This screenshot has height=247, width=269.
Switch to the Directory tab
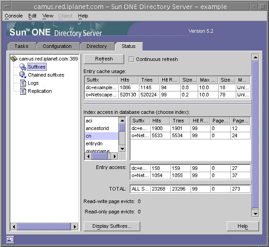click(x=97, y=46)
